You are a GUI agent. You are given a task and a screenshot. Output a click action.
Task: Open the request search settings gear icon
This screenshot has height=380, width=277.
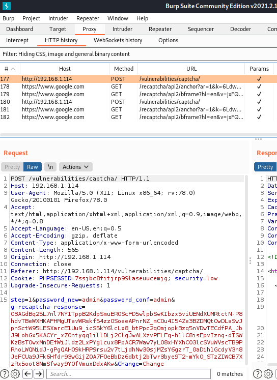[15, 374]
